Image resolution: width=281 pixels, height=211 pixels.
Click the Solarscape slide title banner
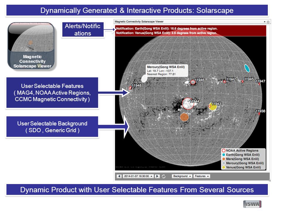(x=137, y=10)
